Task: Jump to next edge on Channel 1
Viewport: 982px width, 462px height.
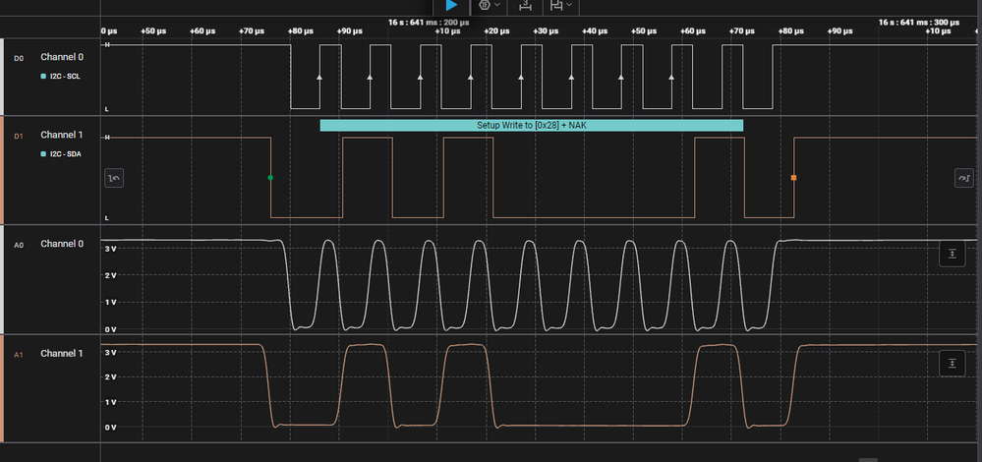Action: tap(962, 178)
